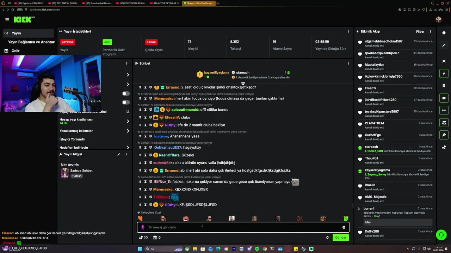
Task: Open Yayın İstatistikleri three-dot menu
Action: tap(348, 31)
